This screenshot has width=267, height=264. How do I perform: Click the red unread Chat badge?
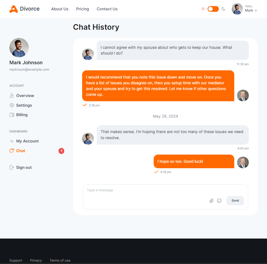tap(61, 151)
